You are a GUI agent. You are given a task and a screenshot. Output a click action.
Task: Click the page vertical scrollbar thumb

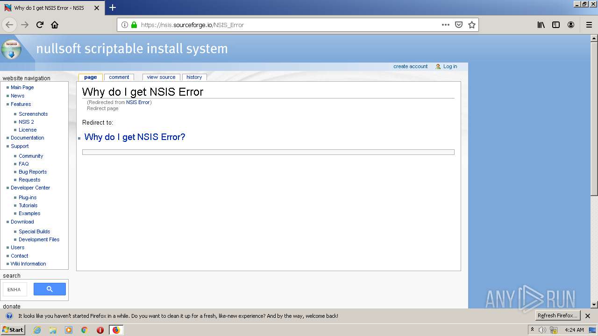(594, 119)
